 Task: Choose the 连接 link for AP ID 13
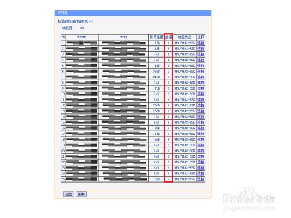[x=201, y=111]
